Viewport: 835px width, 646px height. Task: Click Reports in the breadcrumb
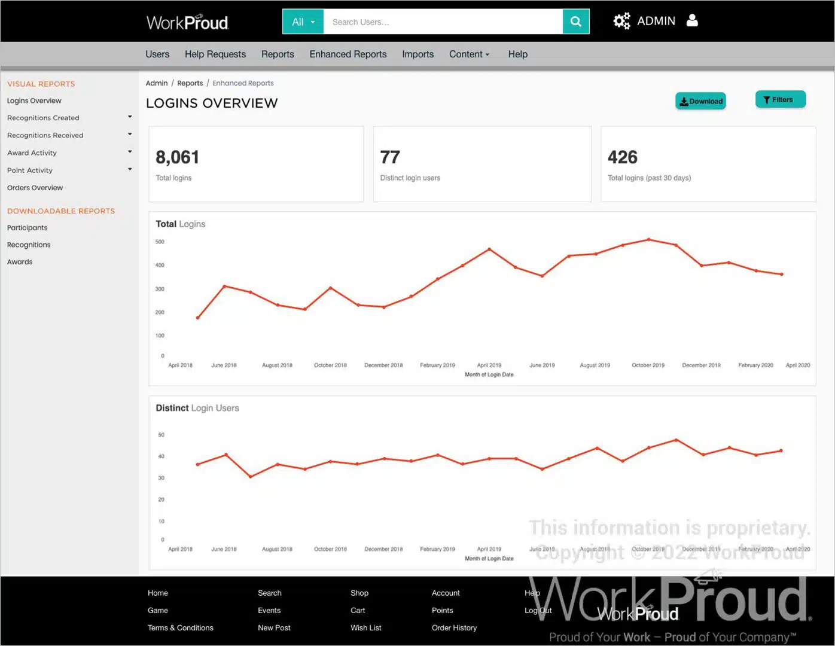[x=190, y=83]
